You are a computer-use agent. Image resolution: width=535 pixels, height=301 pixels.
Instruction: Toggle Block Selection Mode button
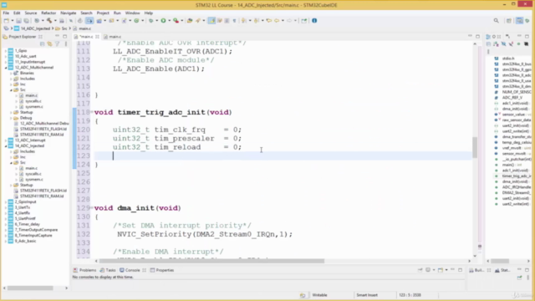click(x=227, y=21)
